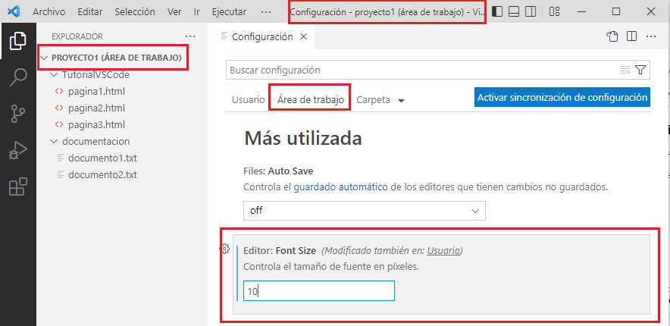Open the Search view in activity bar
The height and width of the screenshot is (326, 670).
[x=18, y=77]
